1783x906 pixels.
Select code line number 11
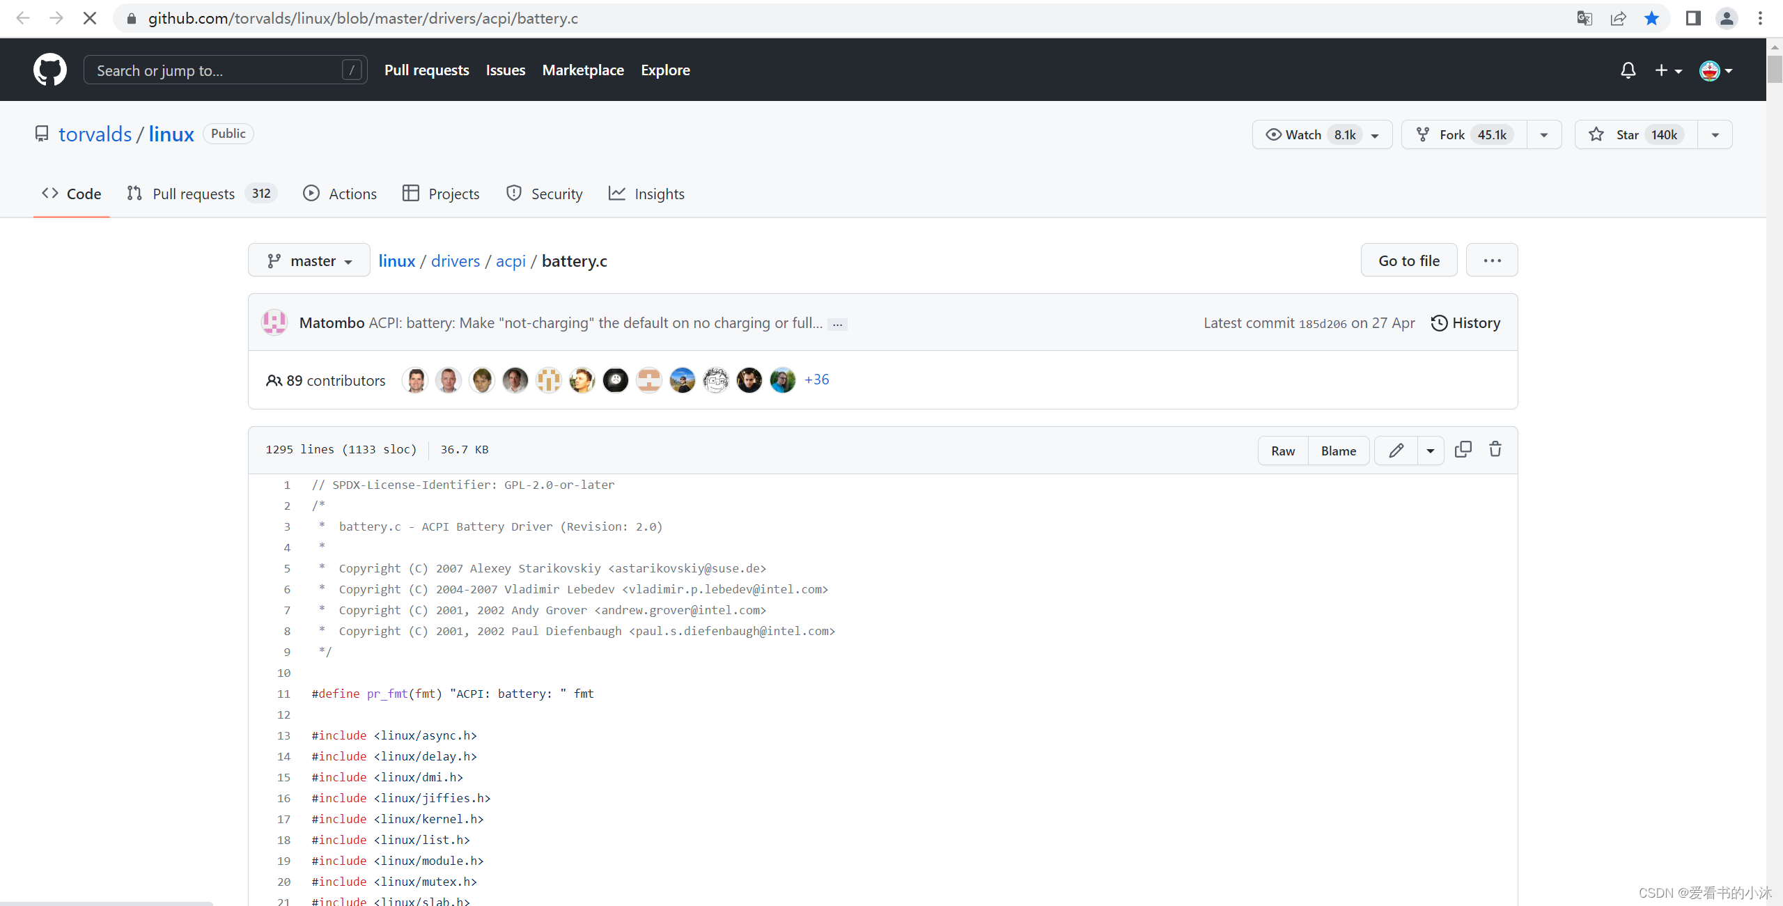click(283, 694)
